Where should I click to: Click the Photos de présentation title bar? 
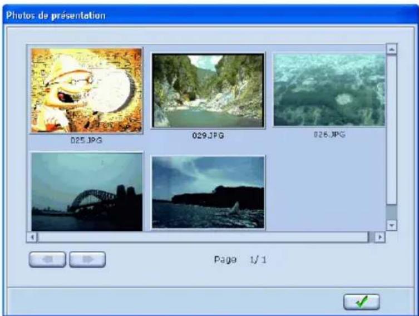(x=209, y=15)
